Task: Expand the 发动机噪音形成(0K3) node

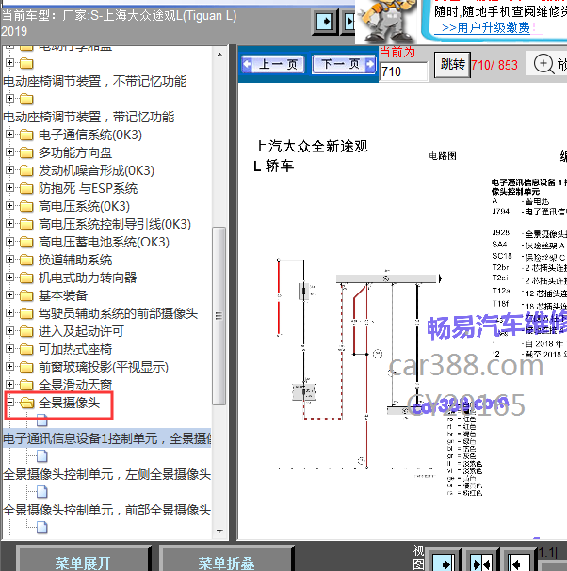Action: pos(9,170)
